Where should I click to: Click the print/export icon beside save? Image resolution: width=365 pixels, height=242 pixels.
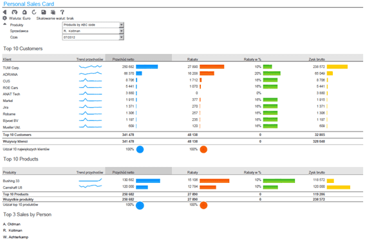[x=53, y=12]
